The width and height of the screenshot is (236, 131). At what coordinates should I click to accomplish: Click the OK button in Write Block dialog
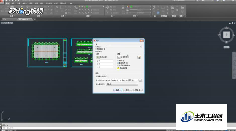(x=118, y=90)
